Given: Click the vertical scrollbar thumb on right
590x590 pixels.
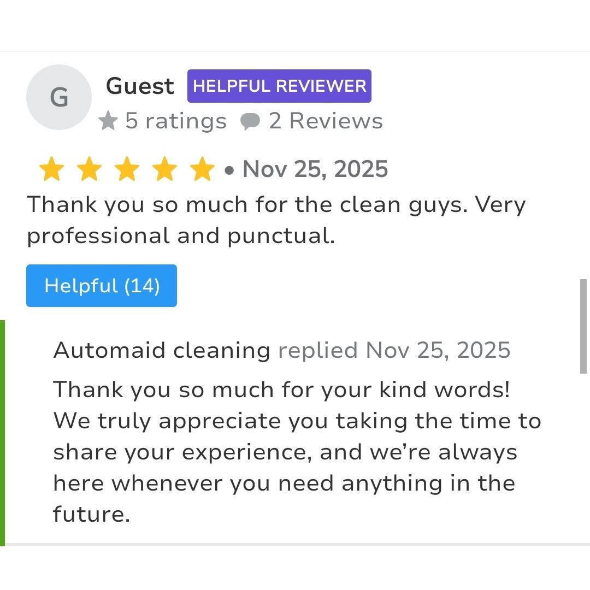Looking at the screenshot, I should pyautogui.click(x=583, y=326).
